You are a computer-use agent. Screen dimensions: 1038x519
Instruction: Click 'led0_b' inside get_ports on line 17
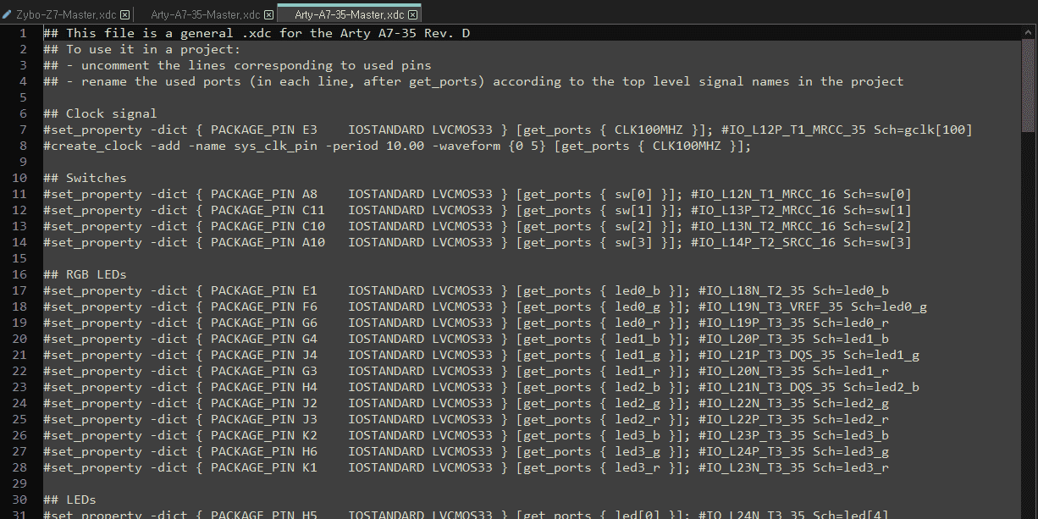click(638, 290)
